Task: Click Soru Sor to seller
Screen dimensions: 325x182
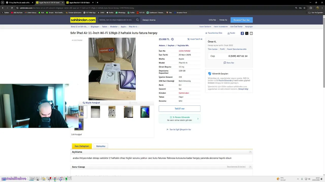Action: click(229, 63)
